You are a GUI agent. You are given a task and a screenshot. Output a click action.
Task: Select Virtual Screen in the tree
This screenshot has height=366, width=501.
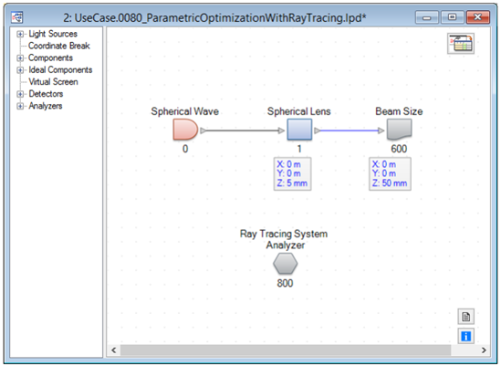[x=53, y=82]
